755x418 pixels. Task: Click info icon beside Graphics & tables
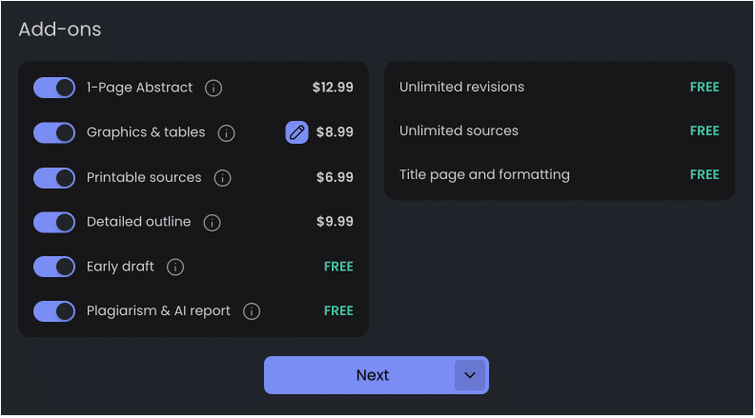click(226, 133)
